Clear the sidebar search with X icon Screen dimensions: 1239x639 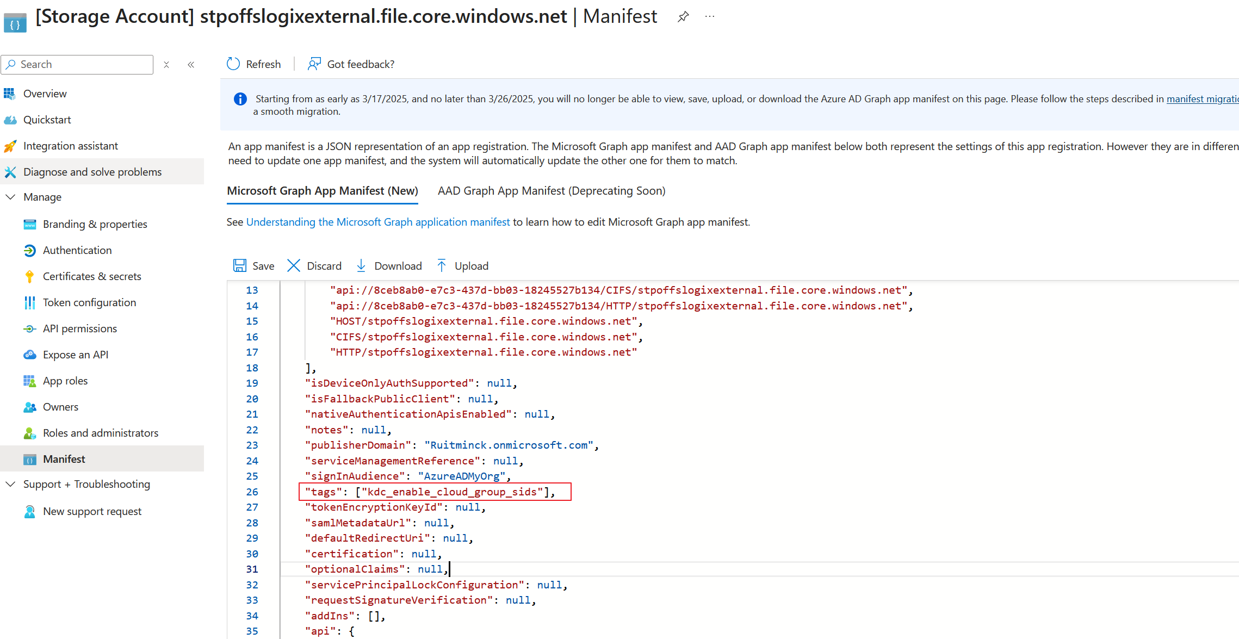pyautogui.click(x=166, y=65)
